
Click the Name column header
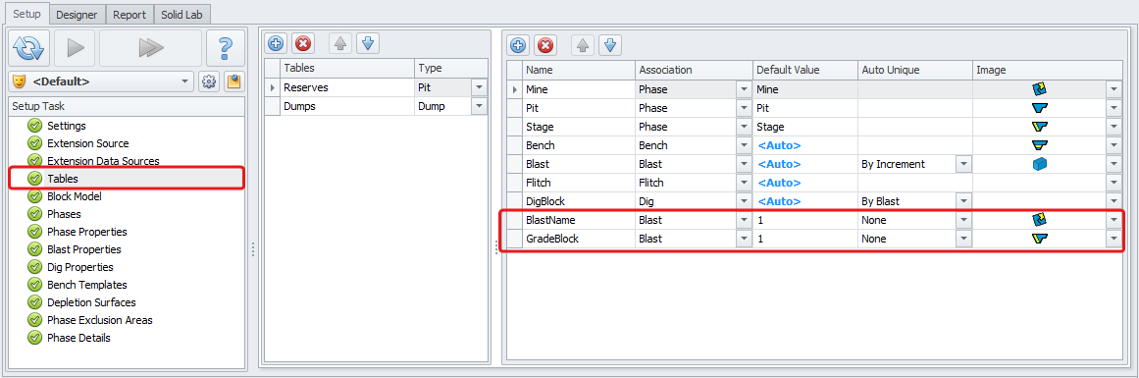[578, 70]
